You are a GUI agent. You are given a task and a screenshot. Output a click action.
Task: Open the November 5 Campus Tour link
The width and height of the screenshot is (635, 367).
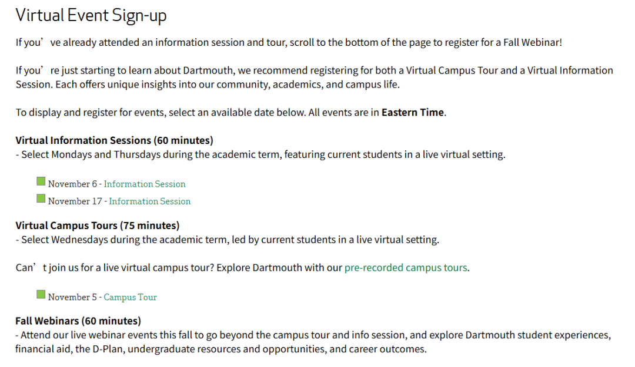(131, 297)
